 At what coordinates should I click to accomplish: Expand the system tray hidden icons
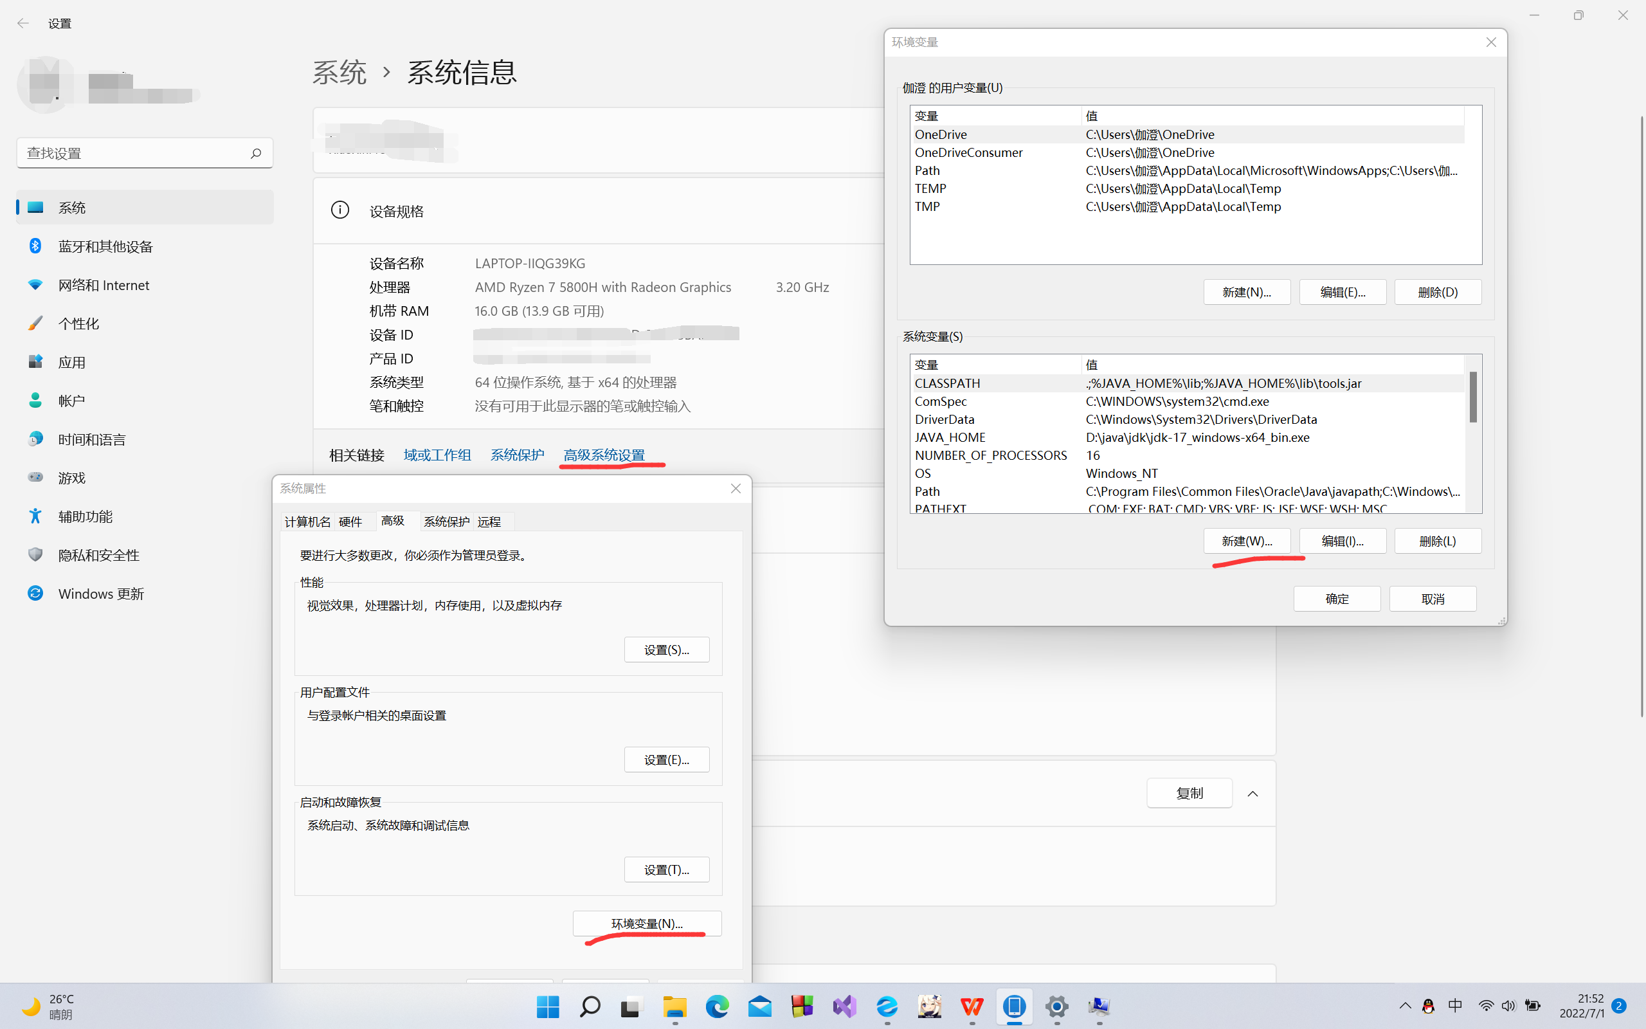[1404, 1006]
